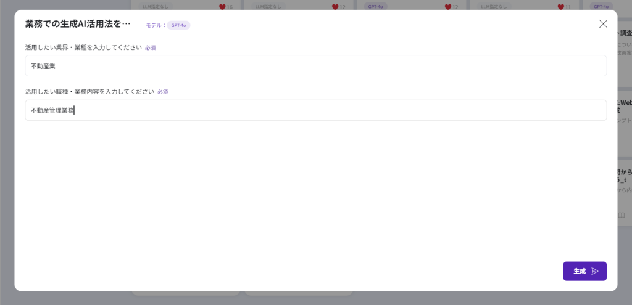Click 必須 tag beside the industry label

pos(150,47)
